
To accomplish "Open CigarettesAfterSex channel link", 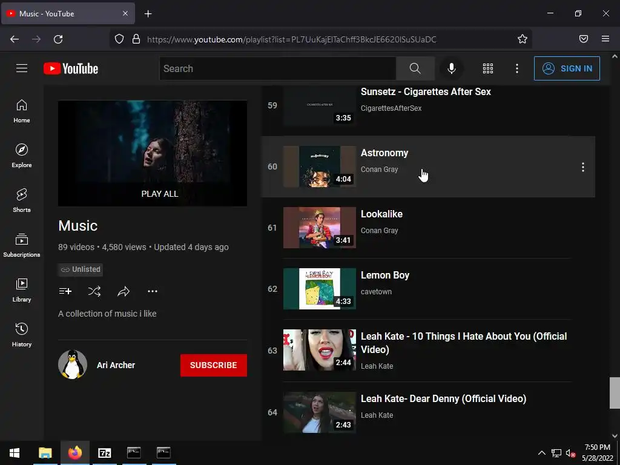I will click(391, 108).
